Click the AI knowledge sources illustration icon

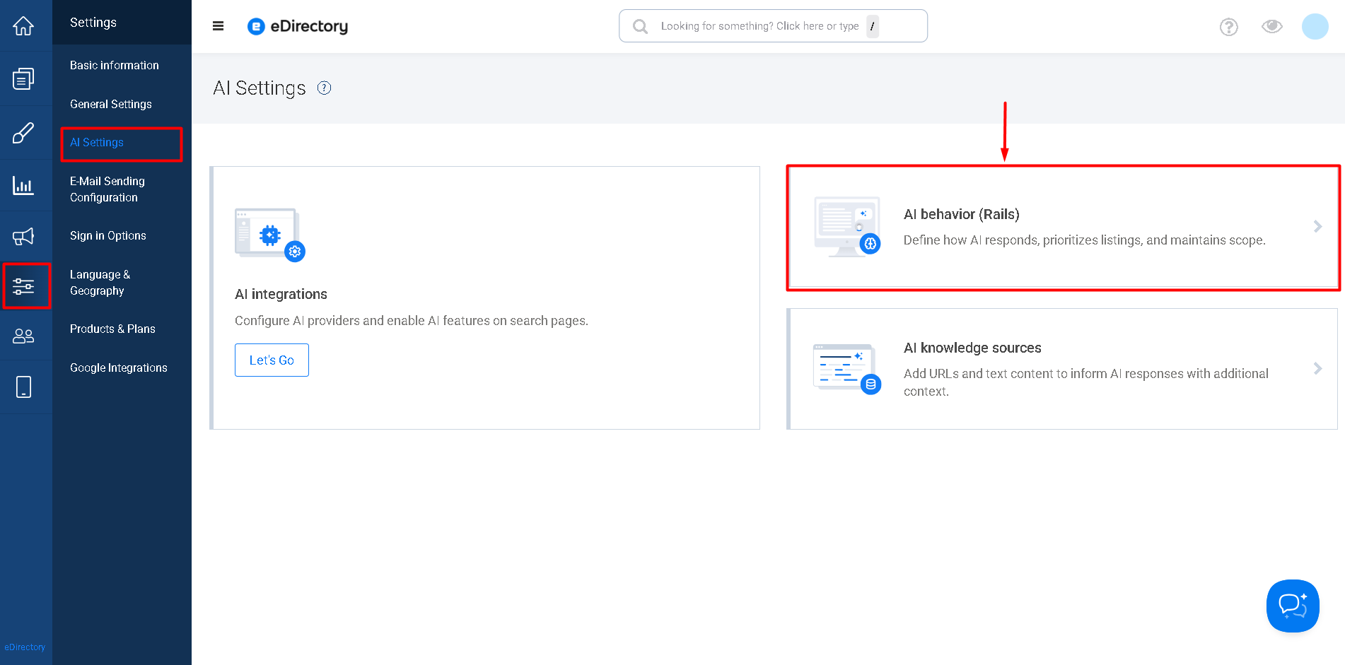[x=847, y=368]
